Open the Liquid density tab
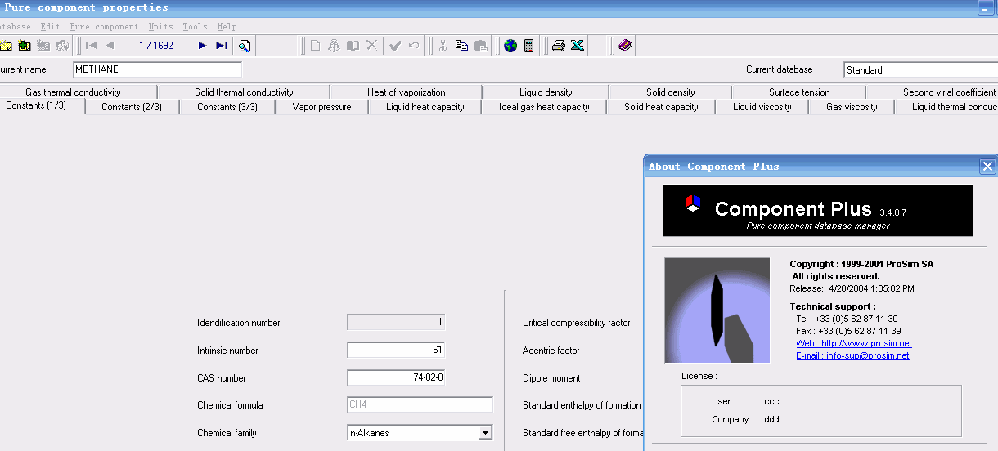The width and height of the screenshot is (998, 451). click(x=546, y=92)
